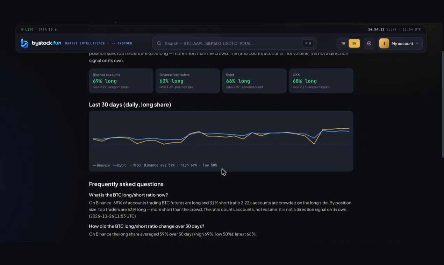Switch language to TR

point(343,44)
